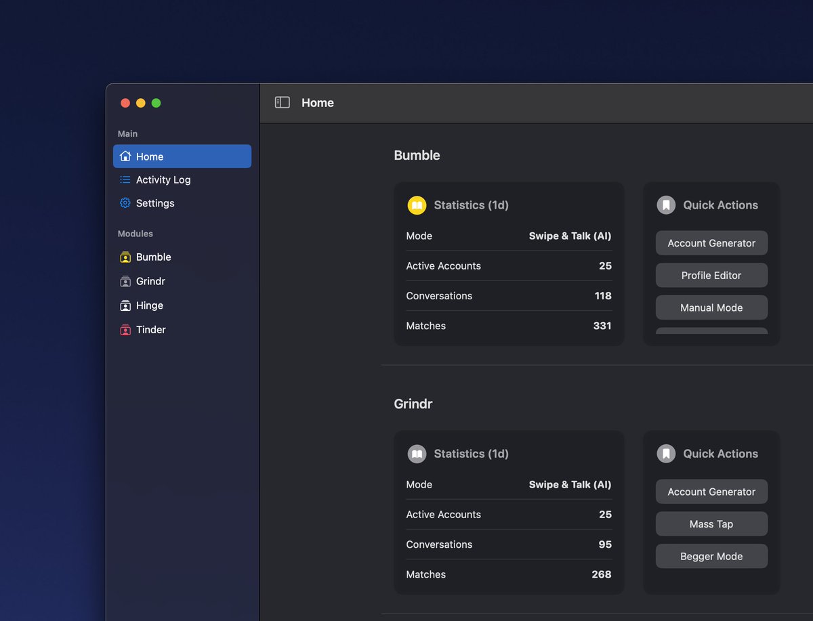Image resolution: width=813 pixels, height=621 pixels.
Task: Click the Home house icon in sidebar
Action: 125,156
